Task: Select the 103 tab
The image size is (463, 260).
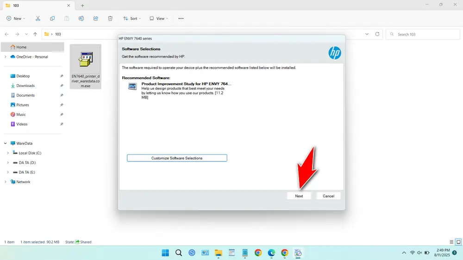Action: click(38, 6)
